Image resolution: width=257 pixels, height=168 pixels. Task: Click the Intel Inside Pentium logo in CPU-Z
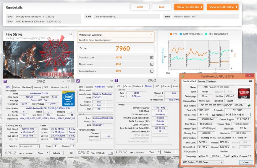pyautogui.click(x=68, y=99)
